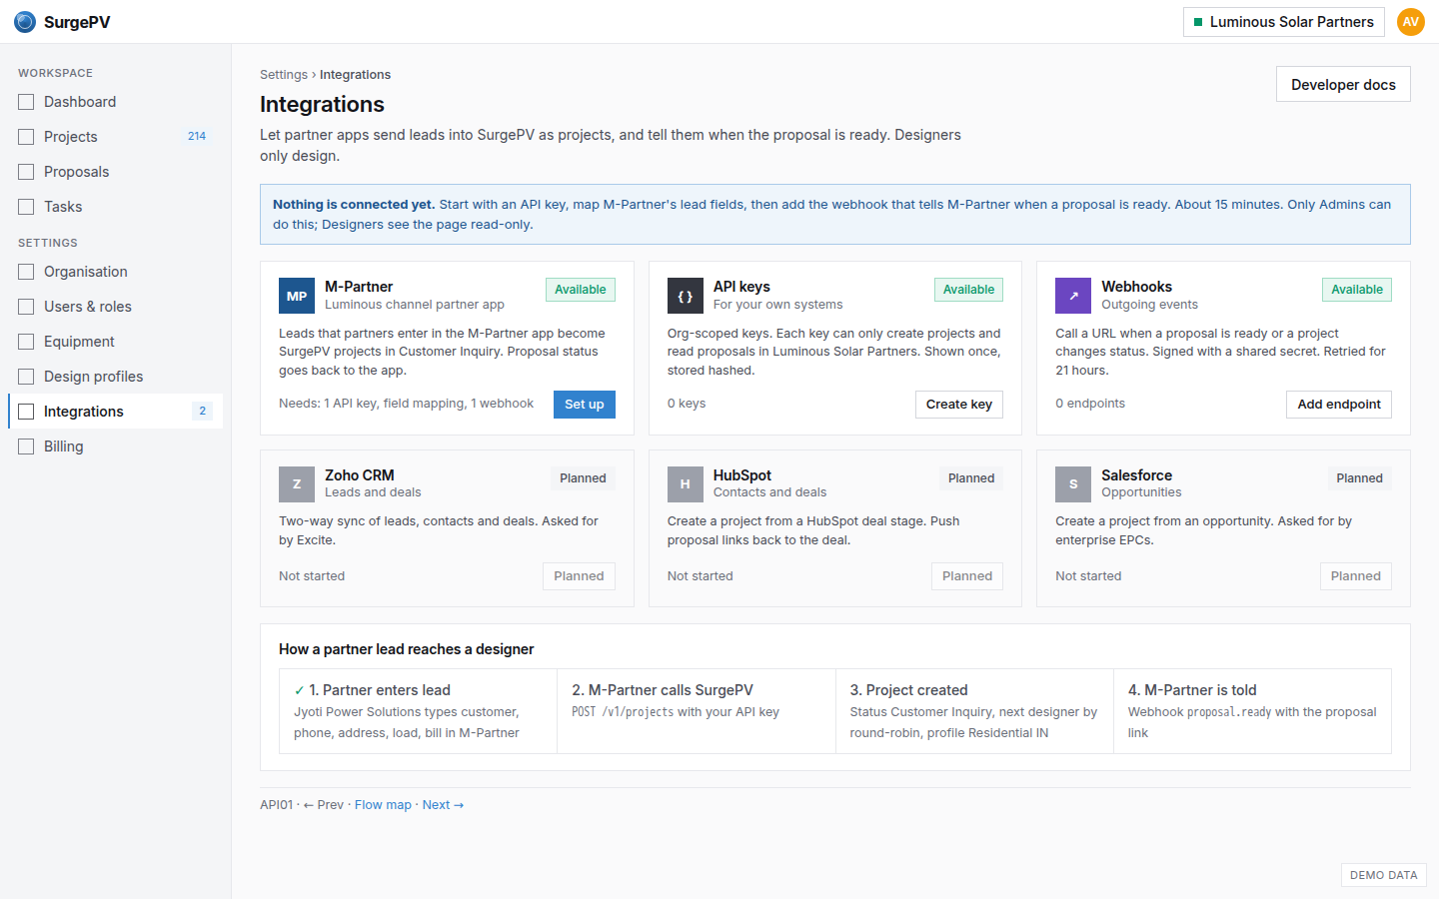Click the API keys braces icon
The image size is (1439, 899).
tap(686, 296)
